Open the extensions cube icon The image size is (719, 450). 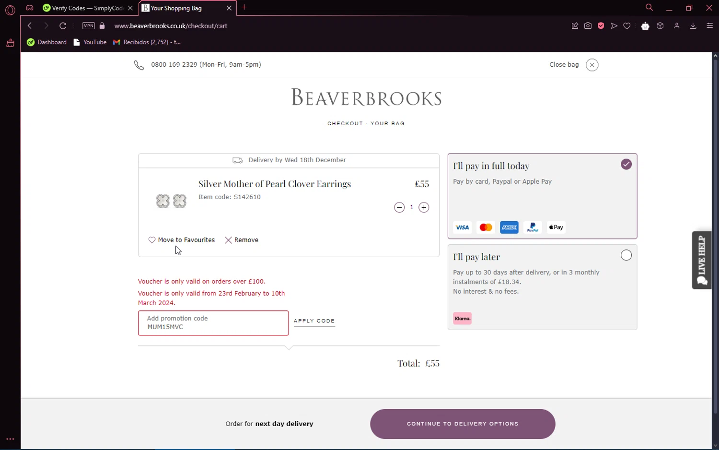[660, 26]
